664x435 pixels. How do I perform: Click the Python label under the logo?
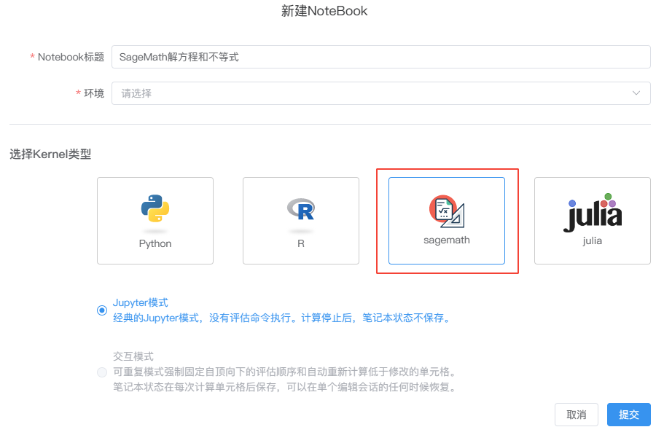pos(155,245)
